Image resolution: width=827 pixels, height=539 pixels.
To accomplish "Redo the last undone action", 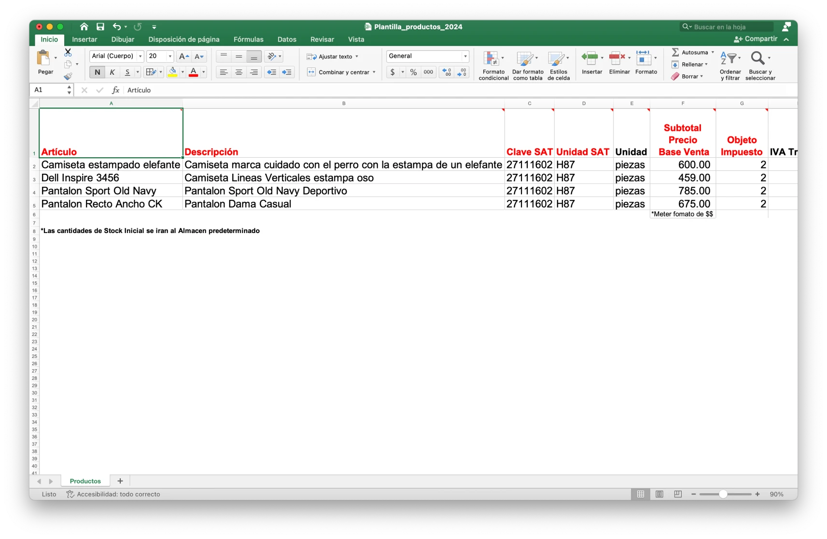I will click(138, 27).
